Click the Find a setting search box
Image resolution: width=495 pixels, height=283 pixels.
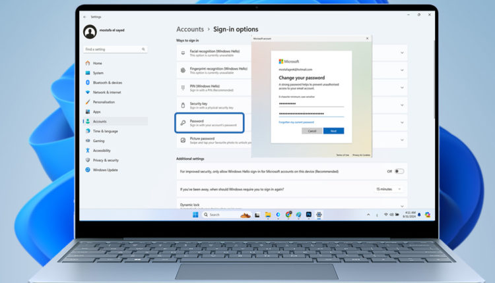coord(114,49)
